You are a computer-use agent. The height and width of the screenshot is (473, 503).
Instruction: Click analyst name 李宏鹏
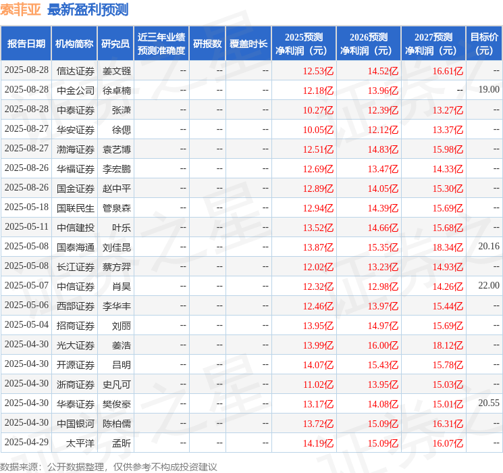click(117, 169)
